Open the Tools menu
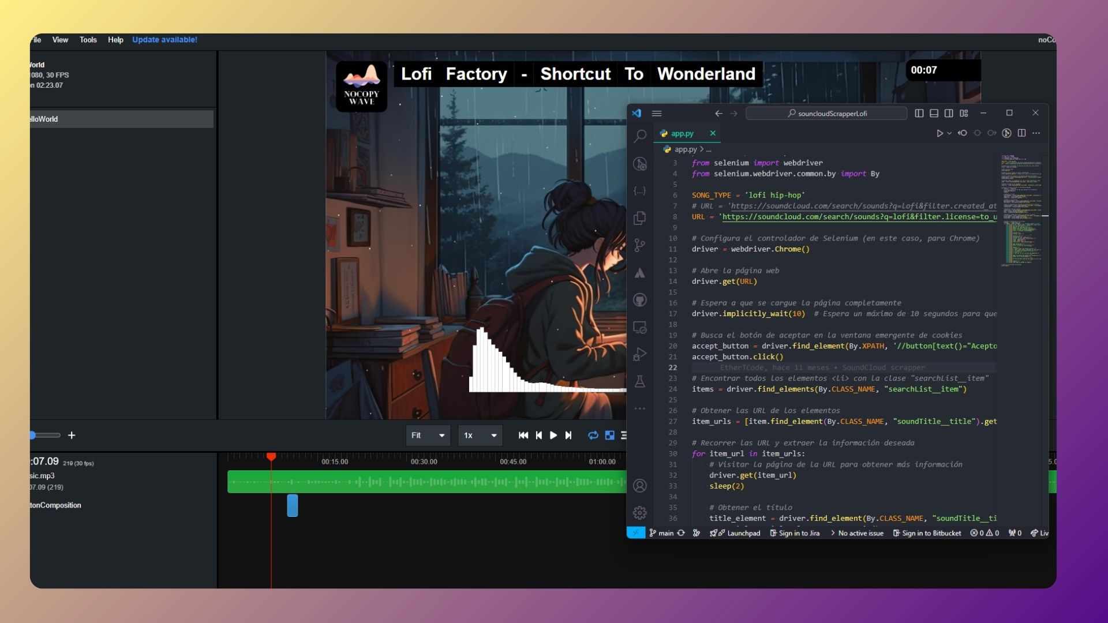Viewport: 1108px width, 623px height. coord(88,40)
